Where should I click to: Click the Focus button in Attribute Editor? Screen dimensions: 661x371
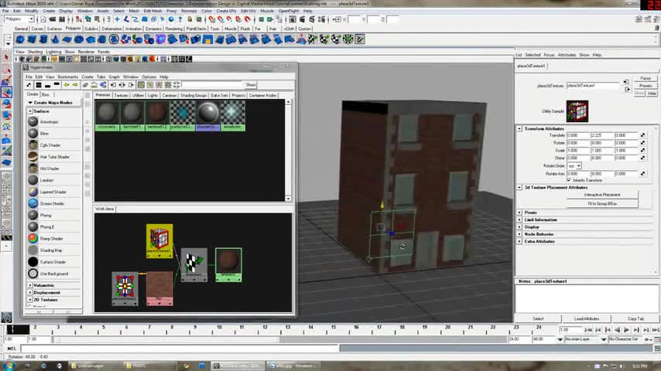(x=646, y=78)
